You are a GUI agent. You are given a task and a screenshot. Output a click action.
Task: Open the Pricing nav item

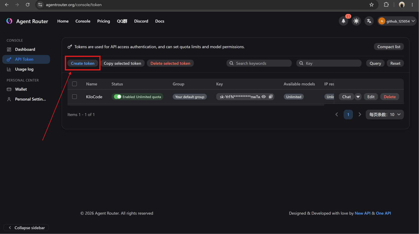click(x=104, y=21)
